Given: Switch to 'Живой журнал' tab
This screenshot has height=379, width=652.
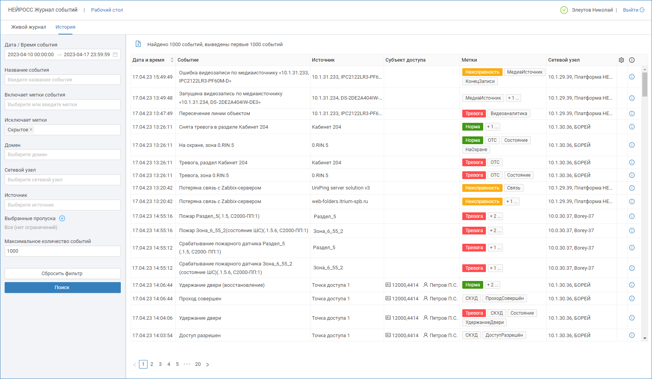Looking at the screenshot, I should (29, 27).
